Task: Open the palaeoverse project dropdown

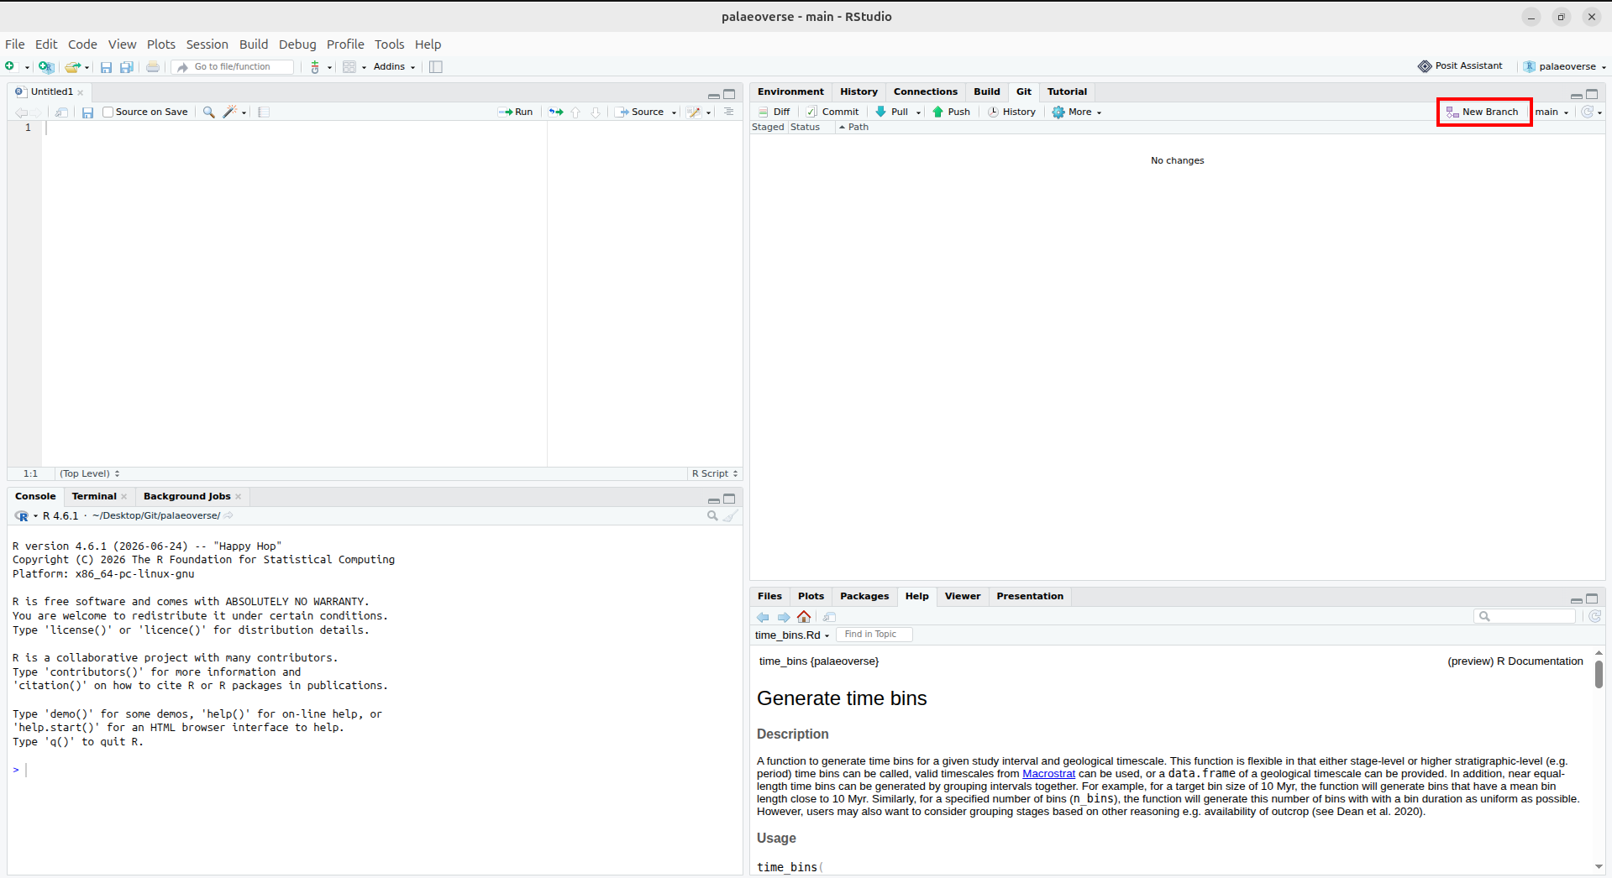Action: pyautogui.click(x=1565, y=66)
